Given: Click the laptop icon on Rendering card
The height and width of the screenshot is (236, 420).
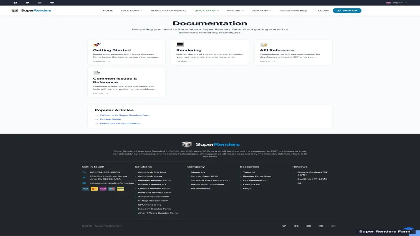Looking at the screenshot, I should (180, 45).
